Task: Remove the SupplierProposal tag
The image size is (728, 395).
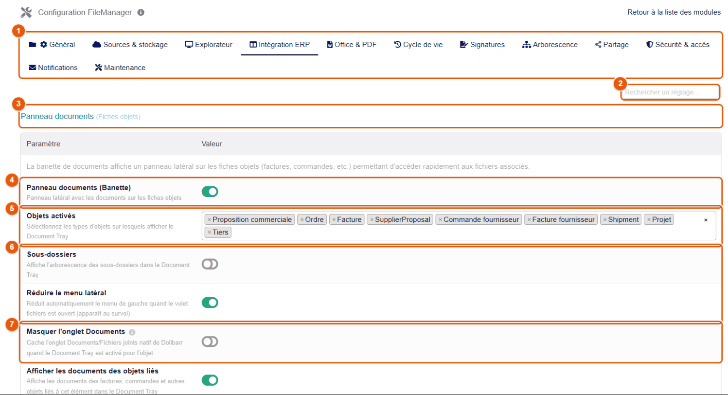Action: [372, 220]
